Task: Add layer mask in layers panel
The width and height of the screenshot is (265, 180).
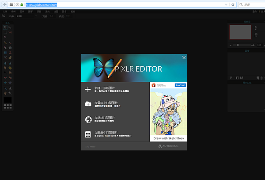Action: [238, 78]
